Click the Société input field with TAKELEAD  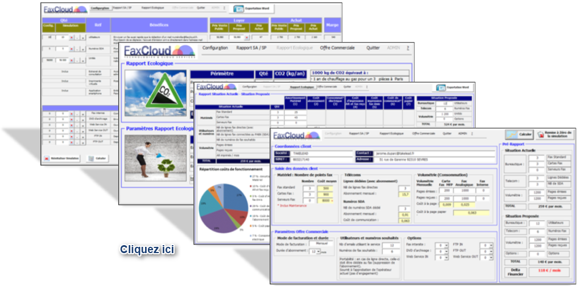point(322,153)
